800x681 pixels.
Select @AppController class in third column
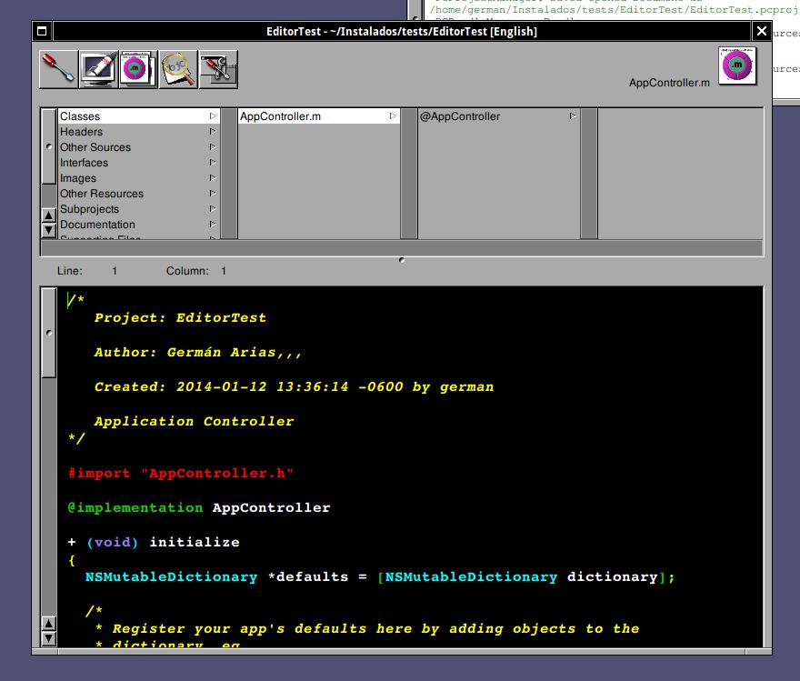click(460, 116)
